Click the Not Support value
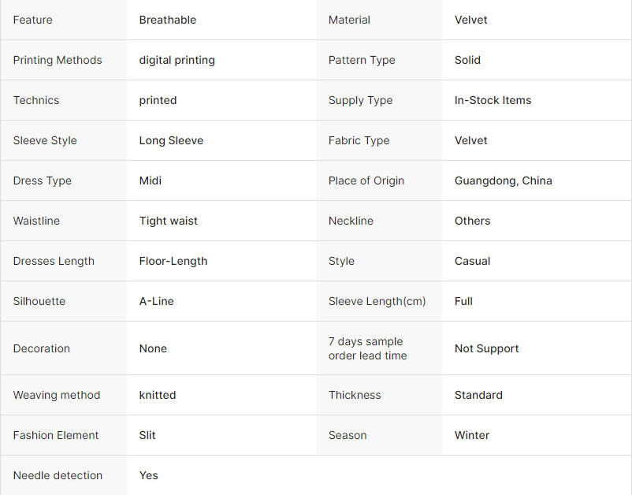Image resolution: width=632 pixels, height=495 pixels. 486,348
